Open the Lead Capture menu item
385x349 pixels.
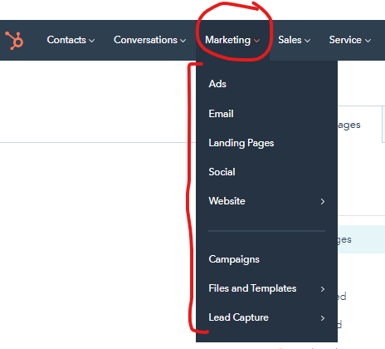pyautogui.click(x=238, y=317)
